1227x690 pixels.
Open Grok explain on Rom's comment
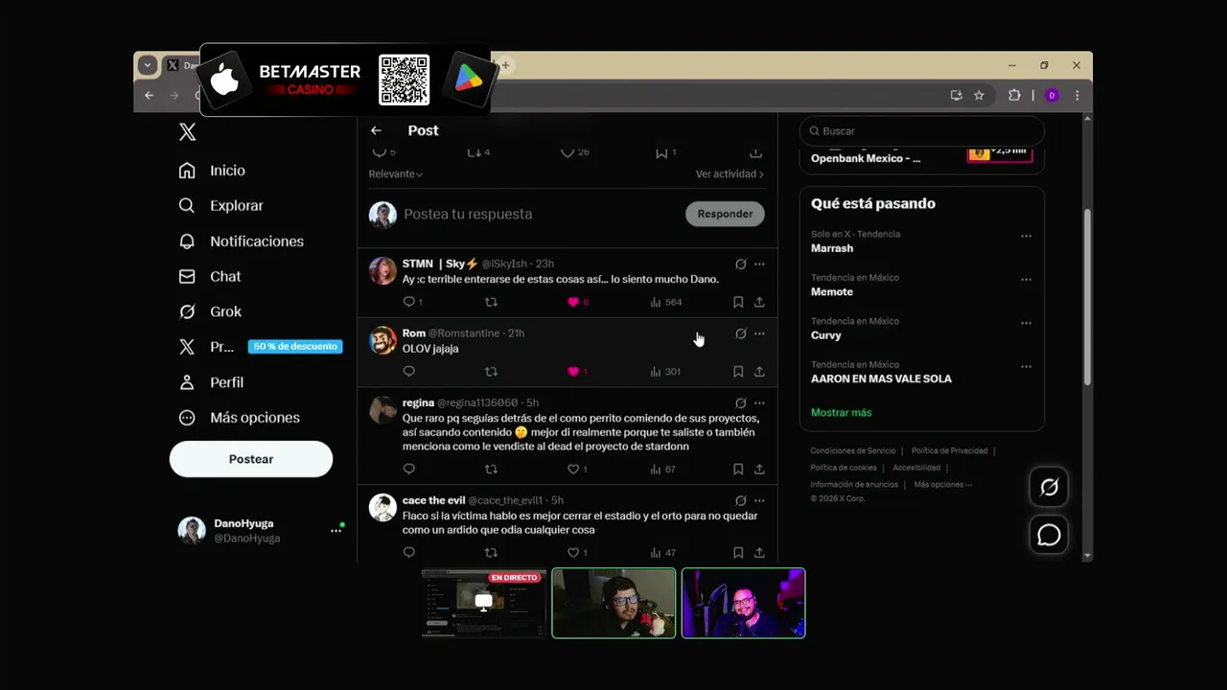click(740, 333)
